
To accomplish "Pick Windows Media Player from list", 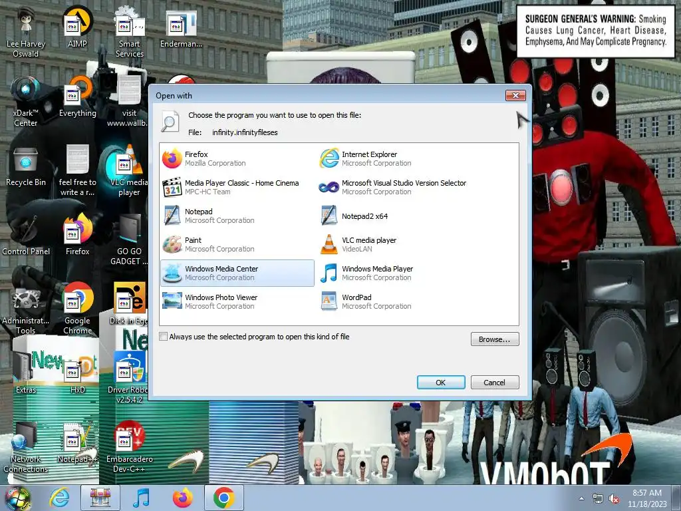I will click(x=394, y=273).
